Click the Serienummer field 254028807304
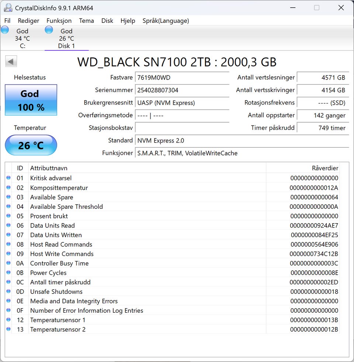354x362 pixels. (x=182, y=90)
